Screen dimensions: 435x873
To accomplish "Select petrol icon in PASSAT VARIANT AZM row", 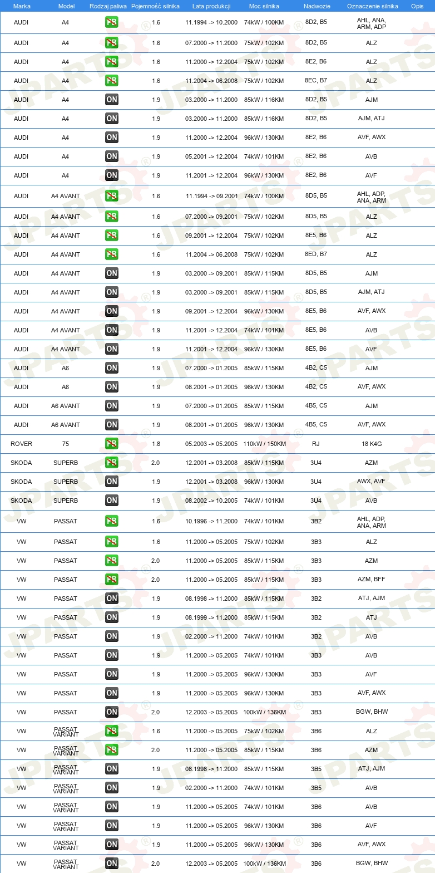I will point(112,750).
